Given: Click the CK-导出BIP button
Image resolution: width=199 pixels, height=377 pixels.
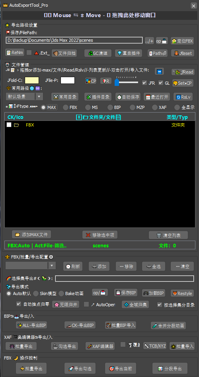Looking at the screenshot, I should click(x=80, y=325).
